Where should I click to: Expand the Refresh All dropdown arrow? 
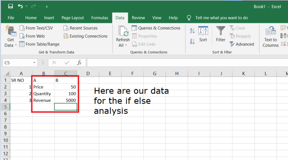126,45
